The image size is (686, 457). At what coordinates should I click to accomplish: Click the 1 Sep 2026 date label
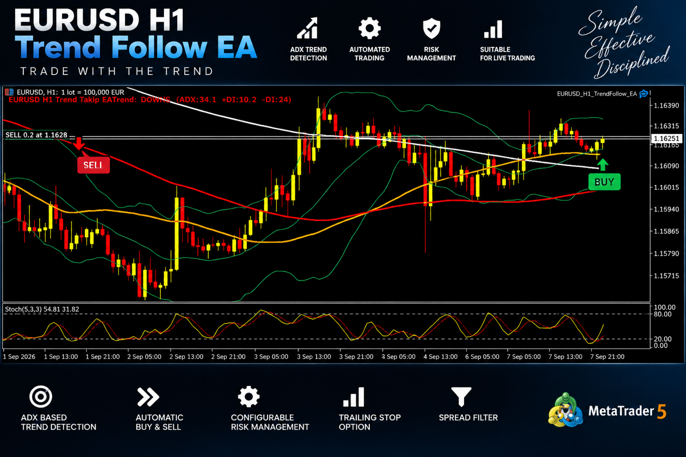19,357
